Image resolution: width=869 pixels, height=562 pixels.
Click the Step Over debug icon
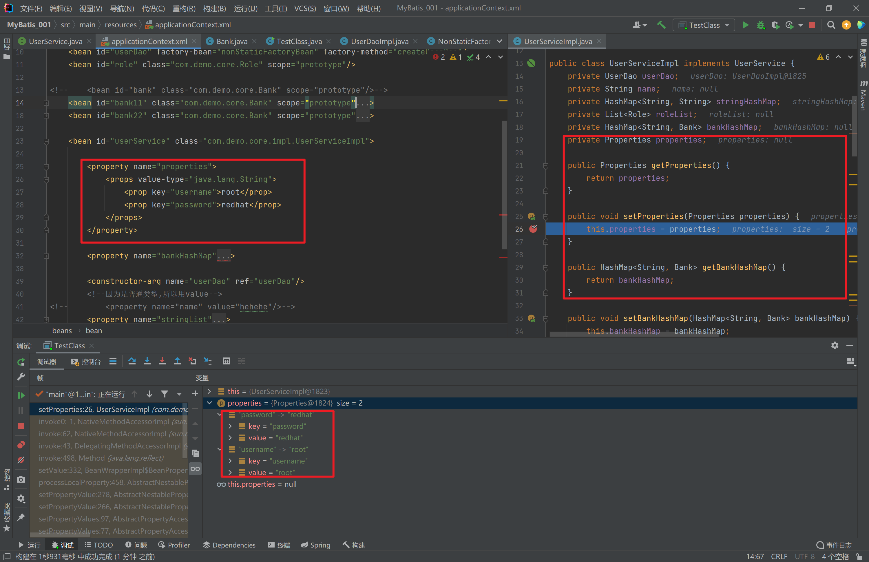coord(132,361)
